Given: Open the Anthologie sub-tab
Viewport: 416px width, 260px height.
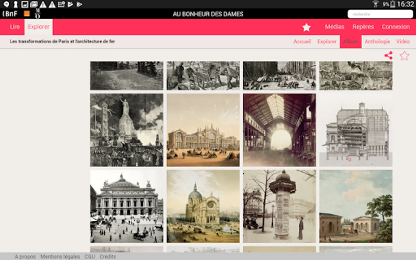Looking at the screenshot, I should [377, 41].
